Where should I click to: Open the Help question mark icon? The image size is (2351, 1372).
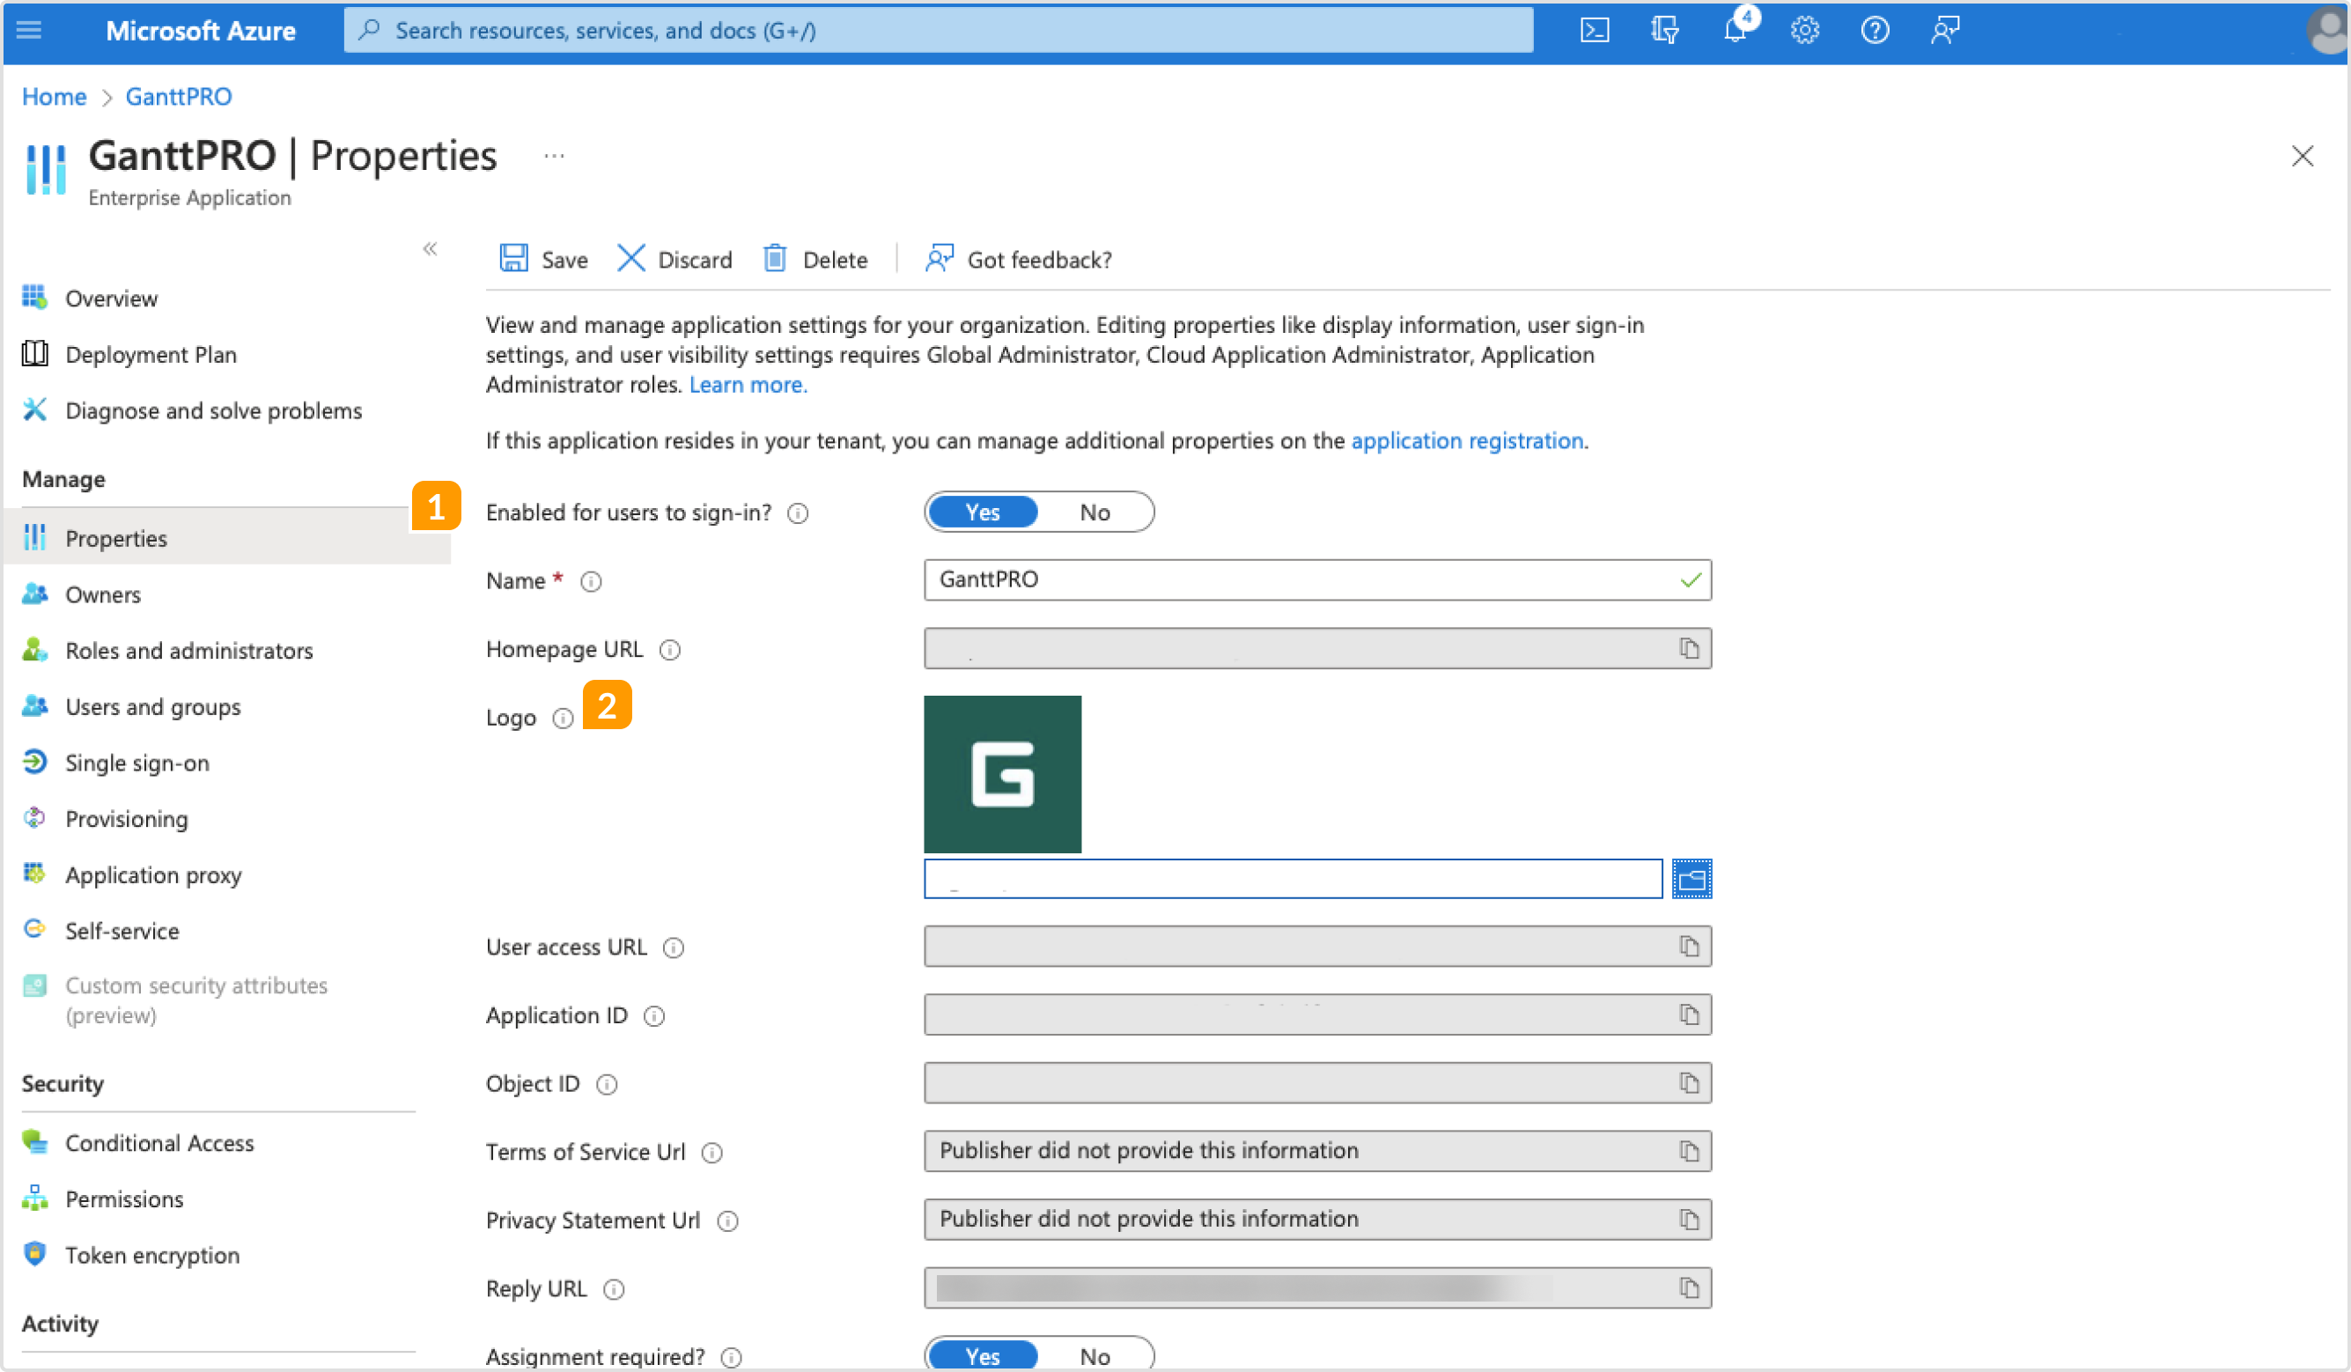(x=1875, y=31)
